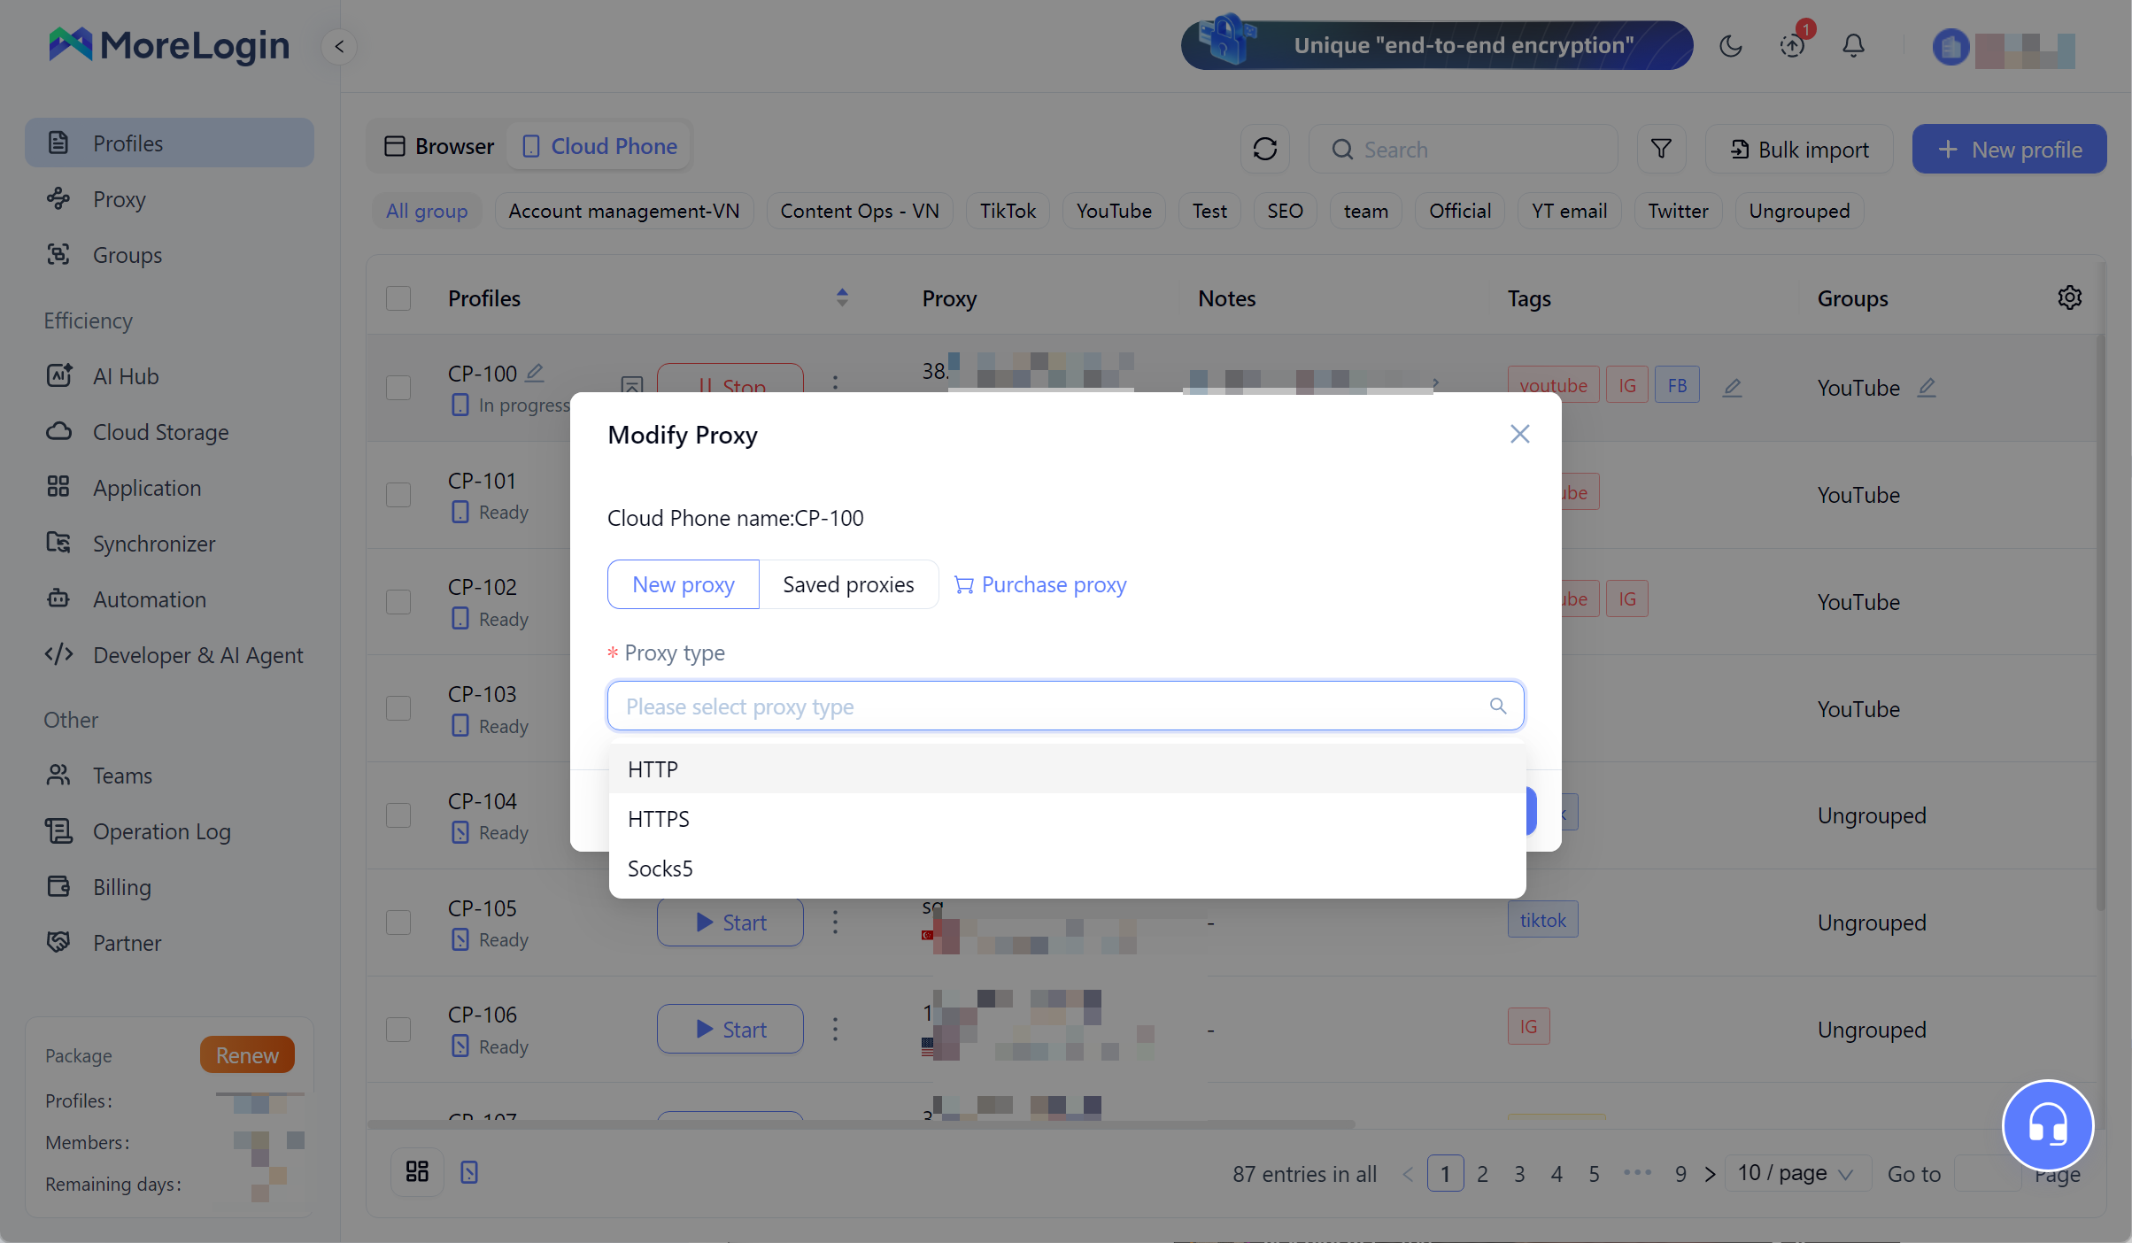The height and width of the screenshot is (1243, 2132).
Task: Start the CP-106 cloud phone
Action: coord(730,1029)
